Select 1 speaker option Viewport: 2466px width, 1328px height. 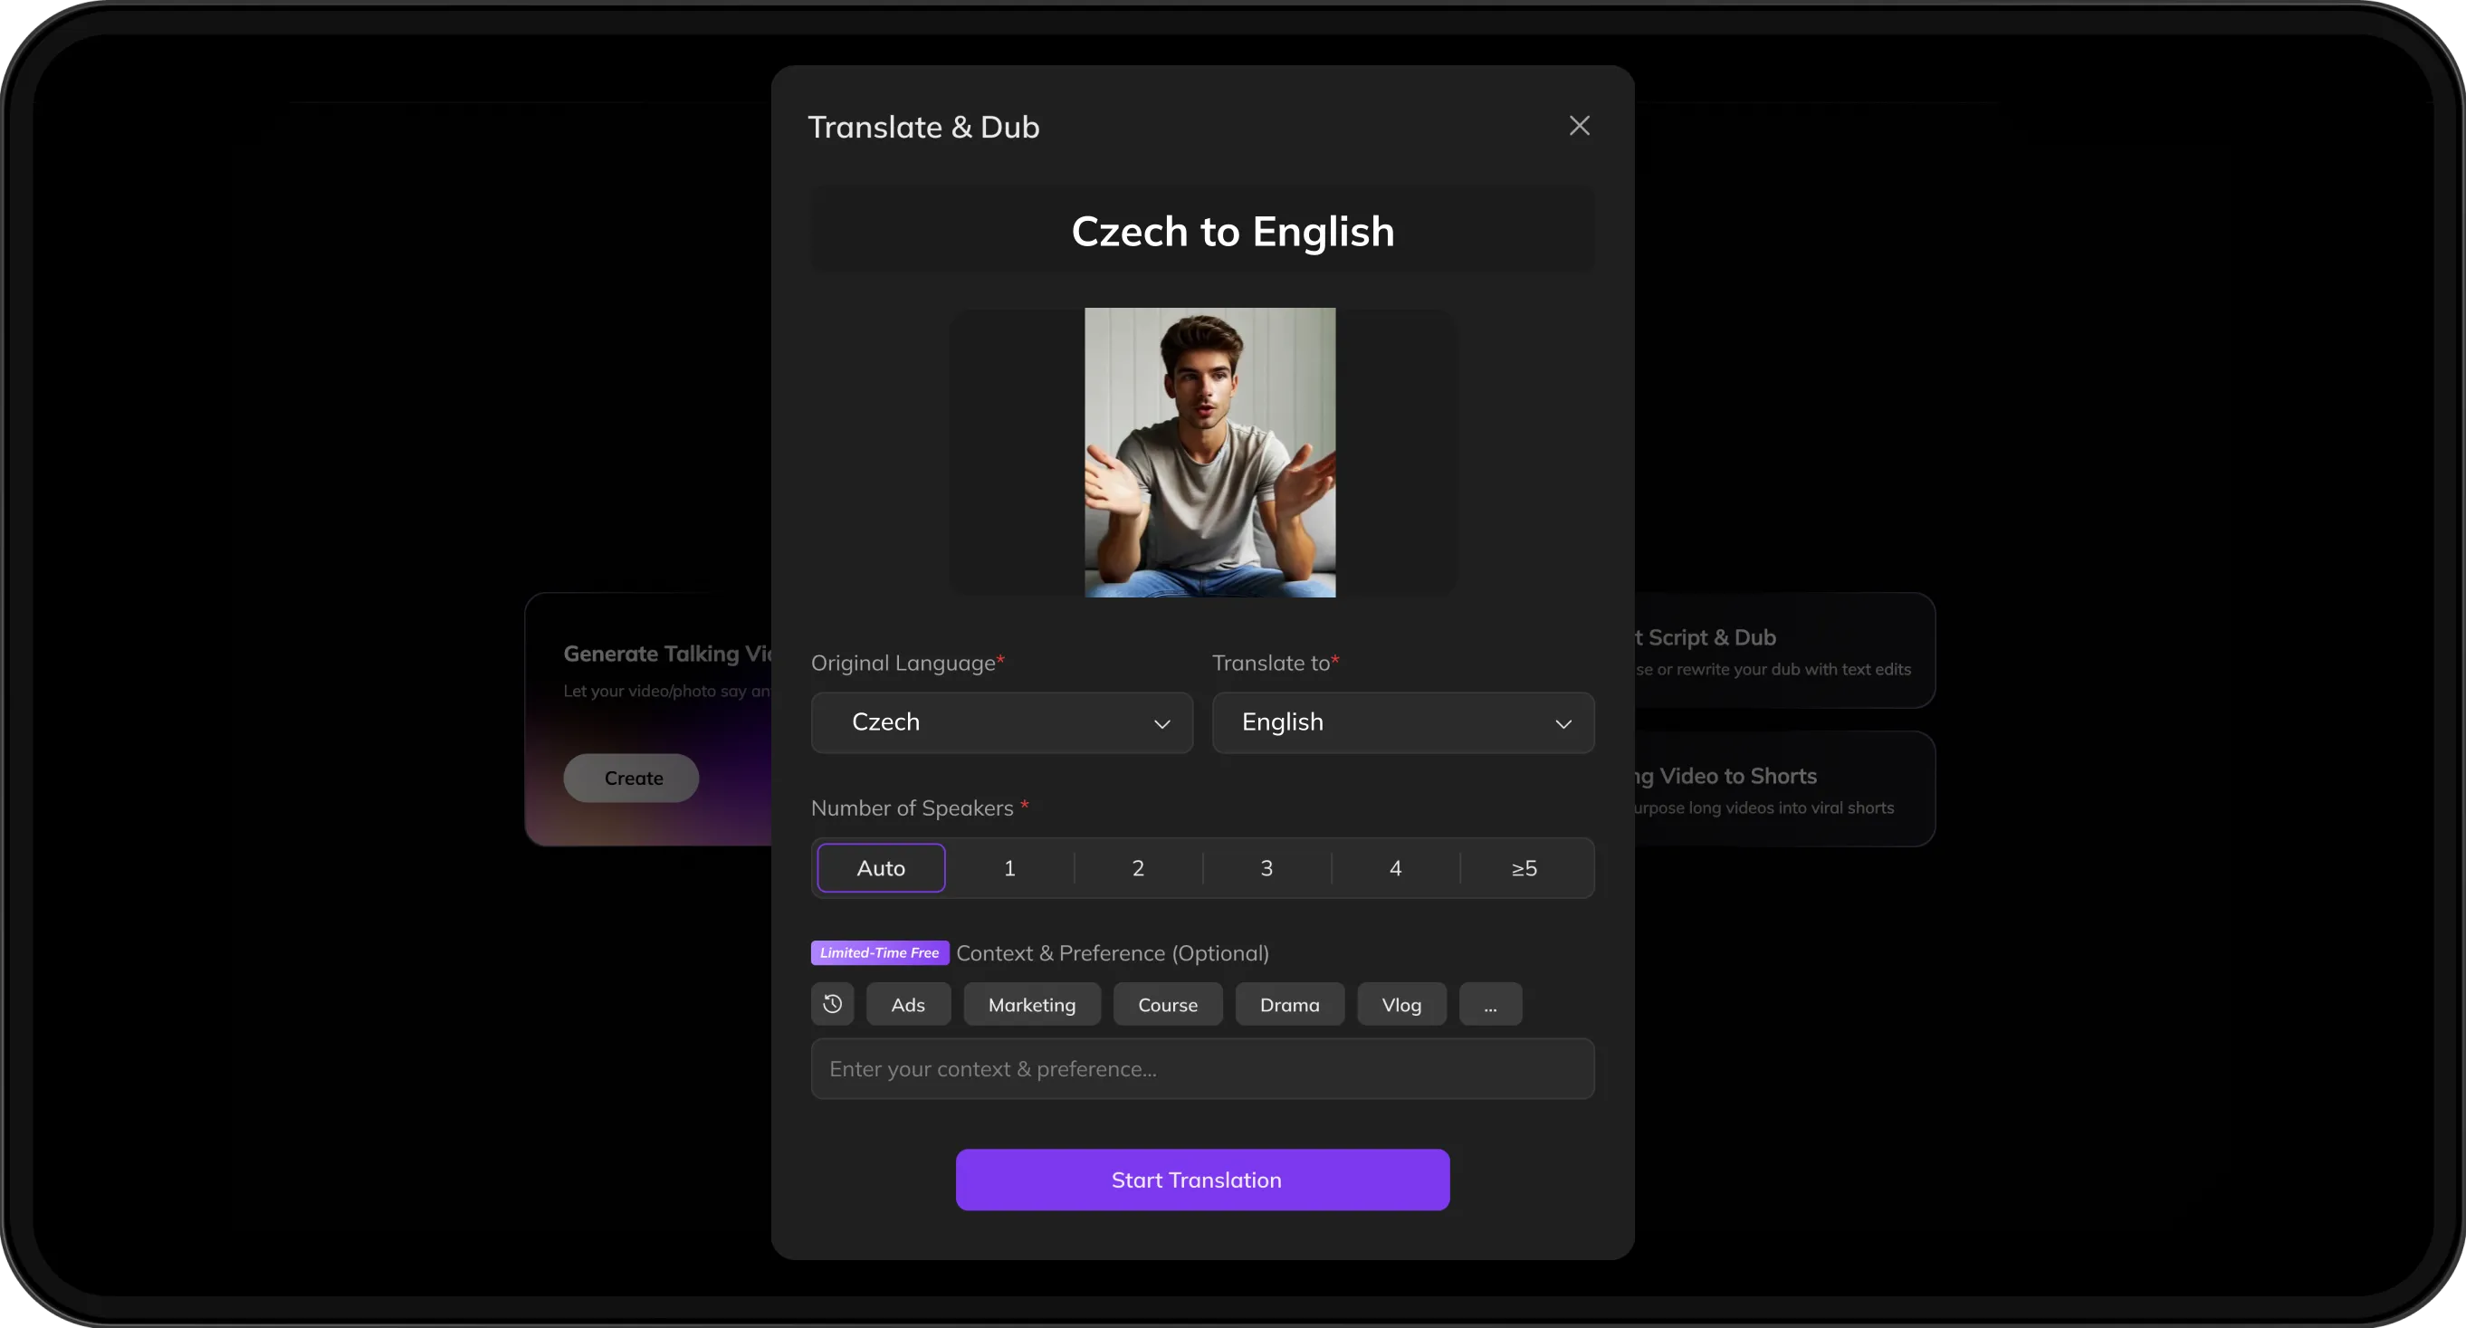pos(1009,867)
